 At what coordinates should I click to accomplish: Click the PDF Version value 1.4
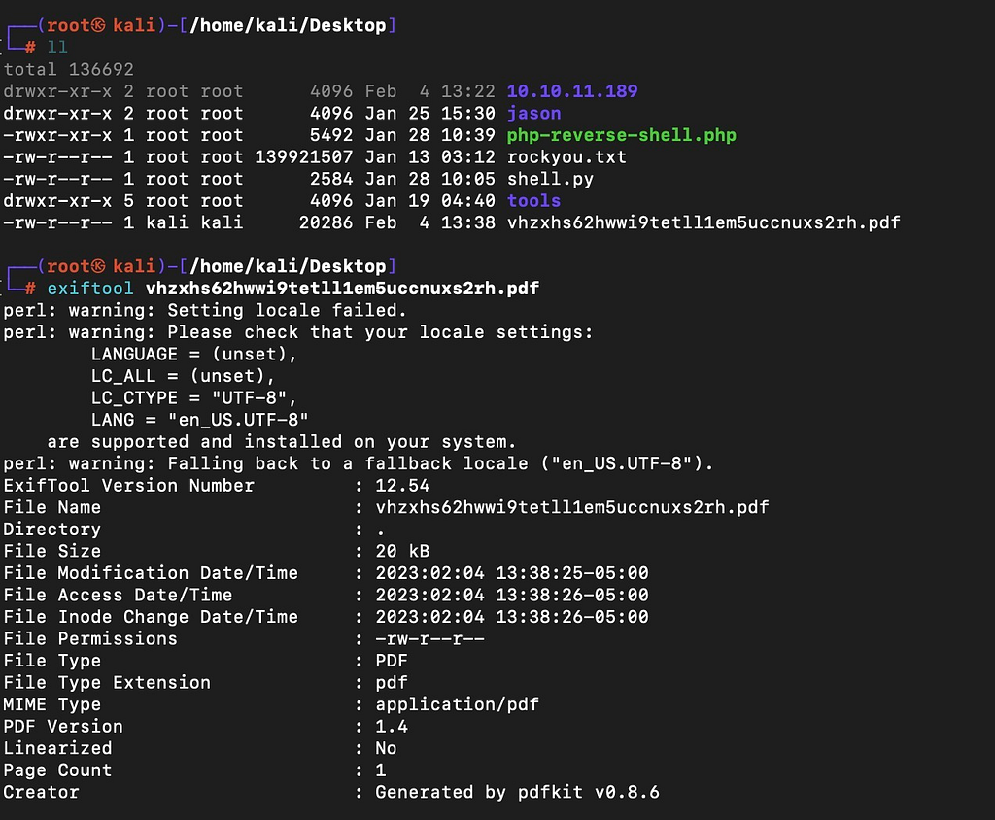(392, 726)
